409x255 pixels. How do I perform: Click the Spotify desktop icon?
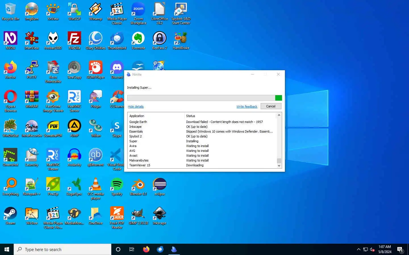pyautogui.click(x=117, y=187)
